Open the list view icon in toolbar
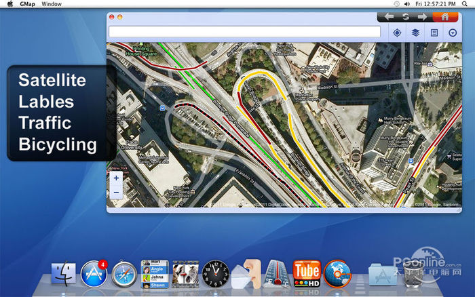The height and width of the screenshot is (297, 475). pyautogui.click(x=434, y=33)
